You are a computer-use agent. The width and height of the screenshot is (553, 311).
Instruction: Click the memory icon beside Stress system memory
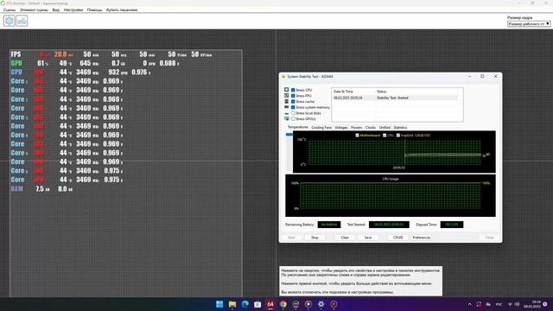coord(286,107)
